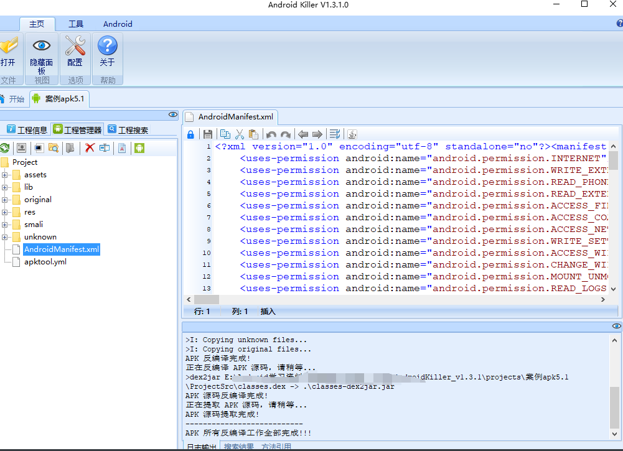Click the rename text-cursor icon
Image resolution: width=623 pixels, height=451 pixels.
[x=105, y=148]
